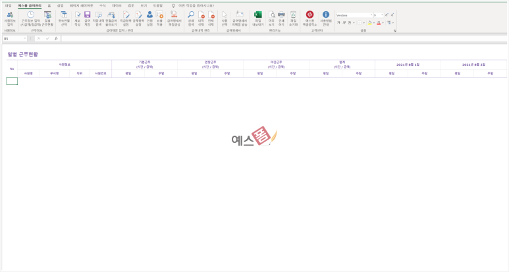Toggle bold 가 font formatting
The width and height of the screenshot is (509, 272).
click(338, 22)
